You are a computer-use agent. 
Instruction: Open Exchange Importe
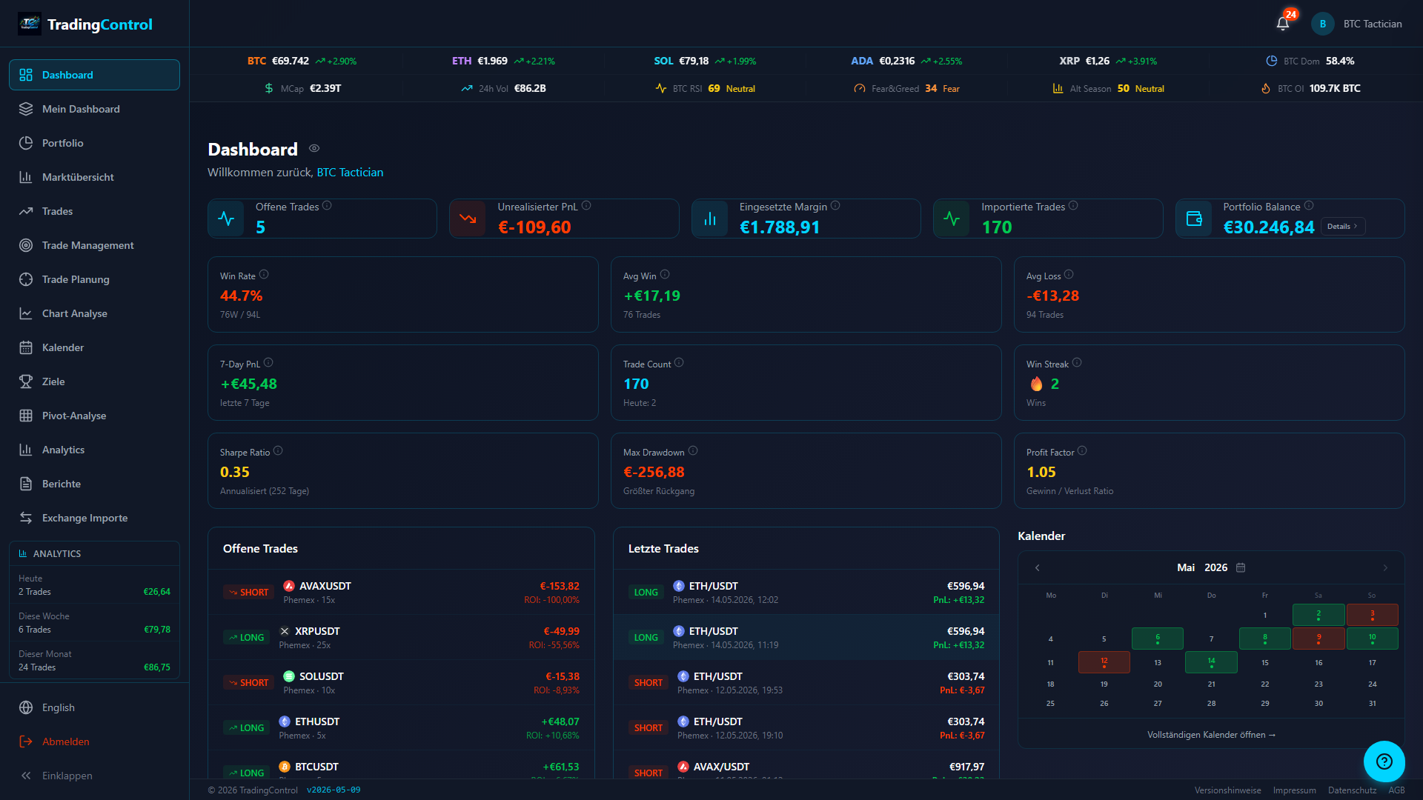coord(94,518)
